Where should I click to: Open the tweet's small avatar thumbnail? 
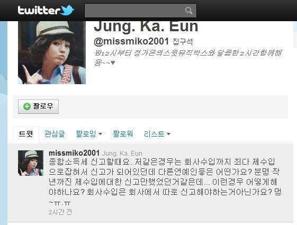click(31, 163)
